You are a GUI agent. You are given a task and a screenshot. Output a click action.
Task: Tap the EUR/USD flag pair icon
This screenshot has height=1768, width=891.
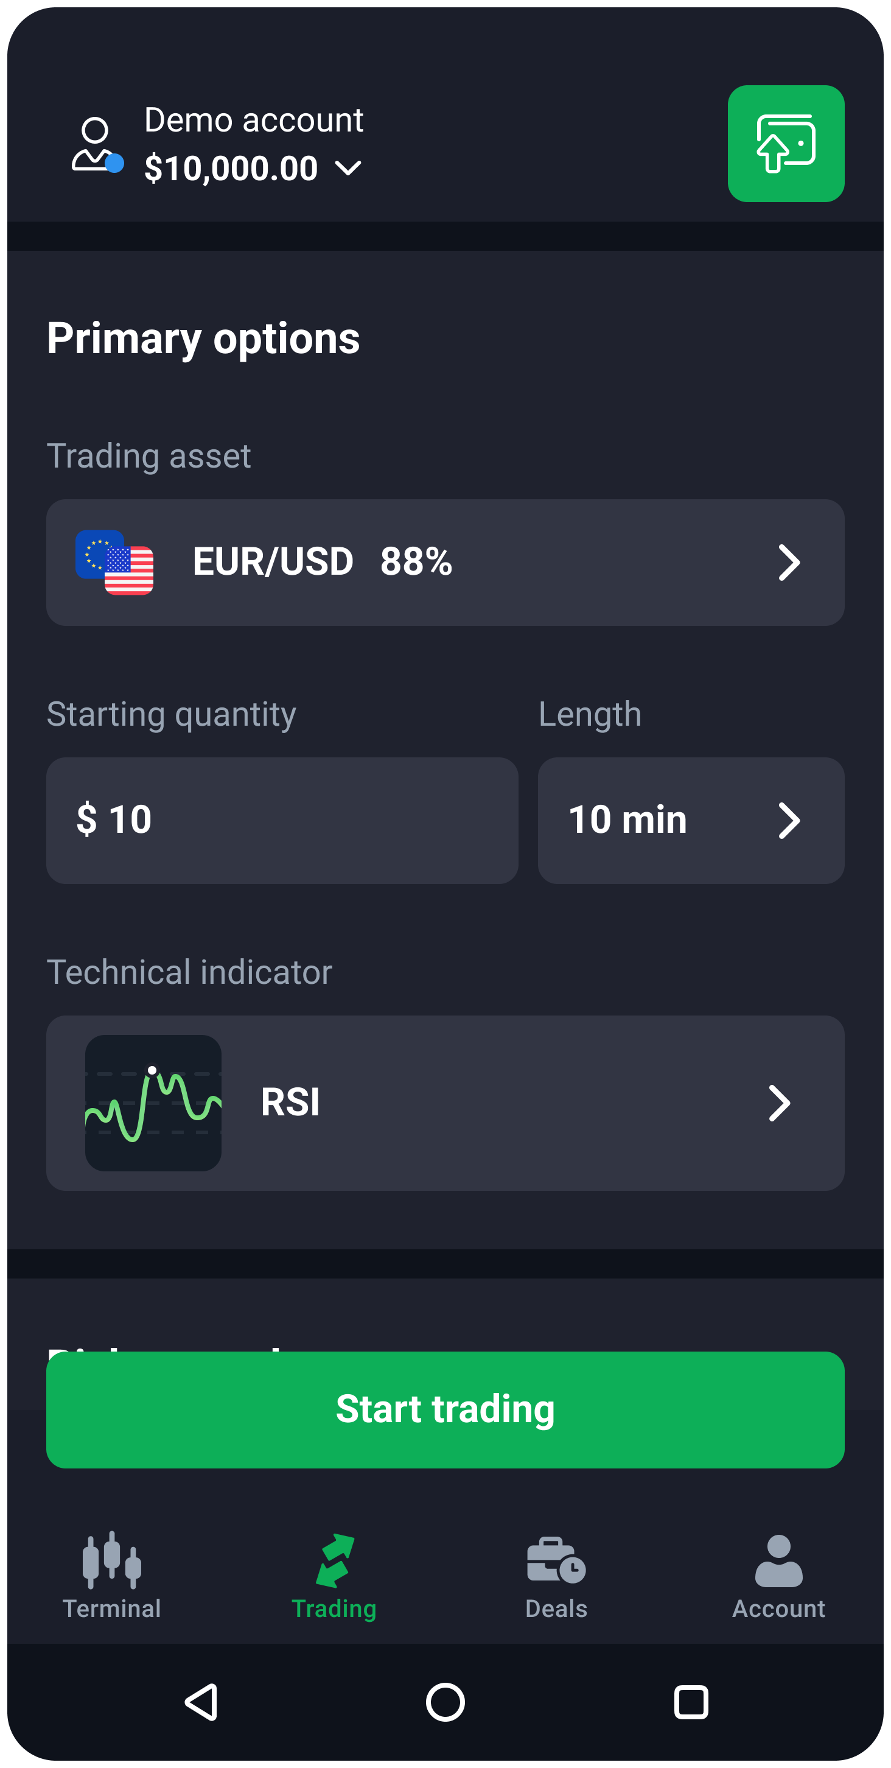click(114, 562)
